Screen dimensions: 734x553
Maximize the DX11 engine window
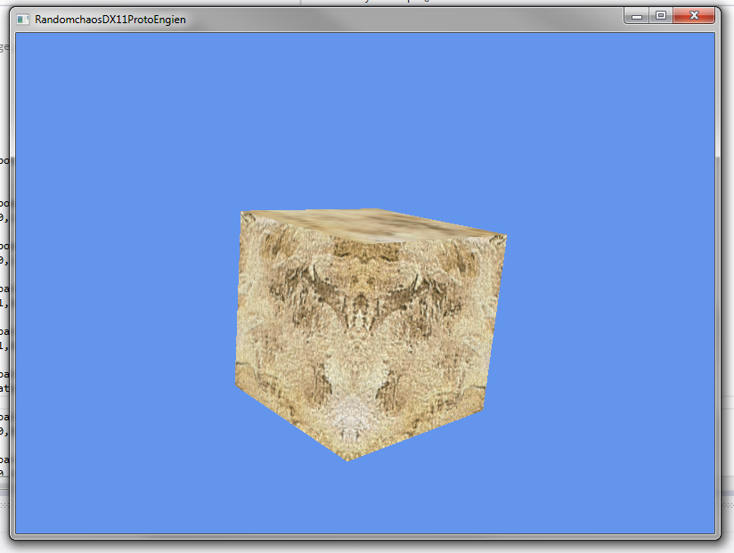click(661, 16)
